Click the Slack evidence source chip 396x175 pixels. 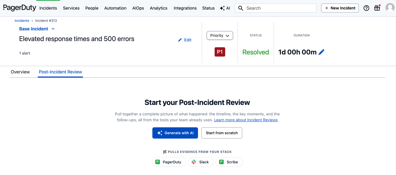pos(201,162)
